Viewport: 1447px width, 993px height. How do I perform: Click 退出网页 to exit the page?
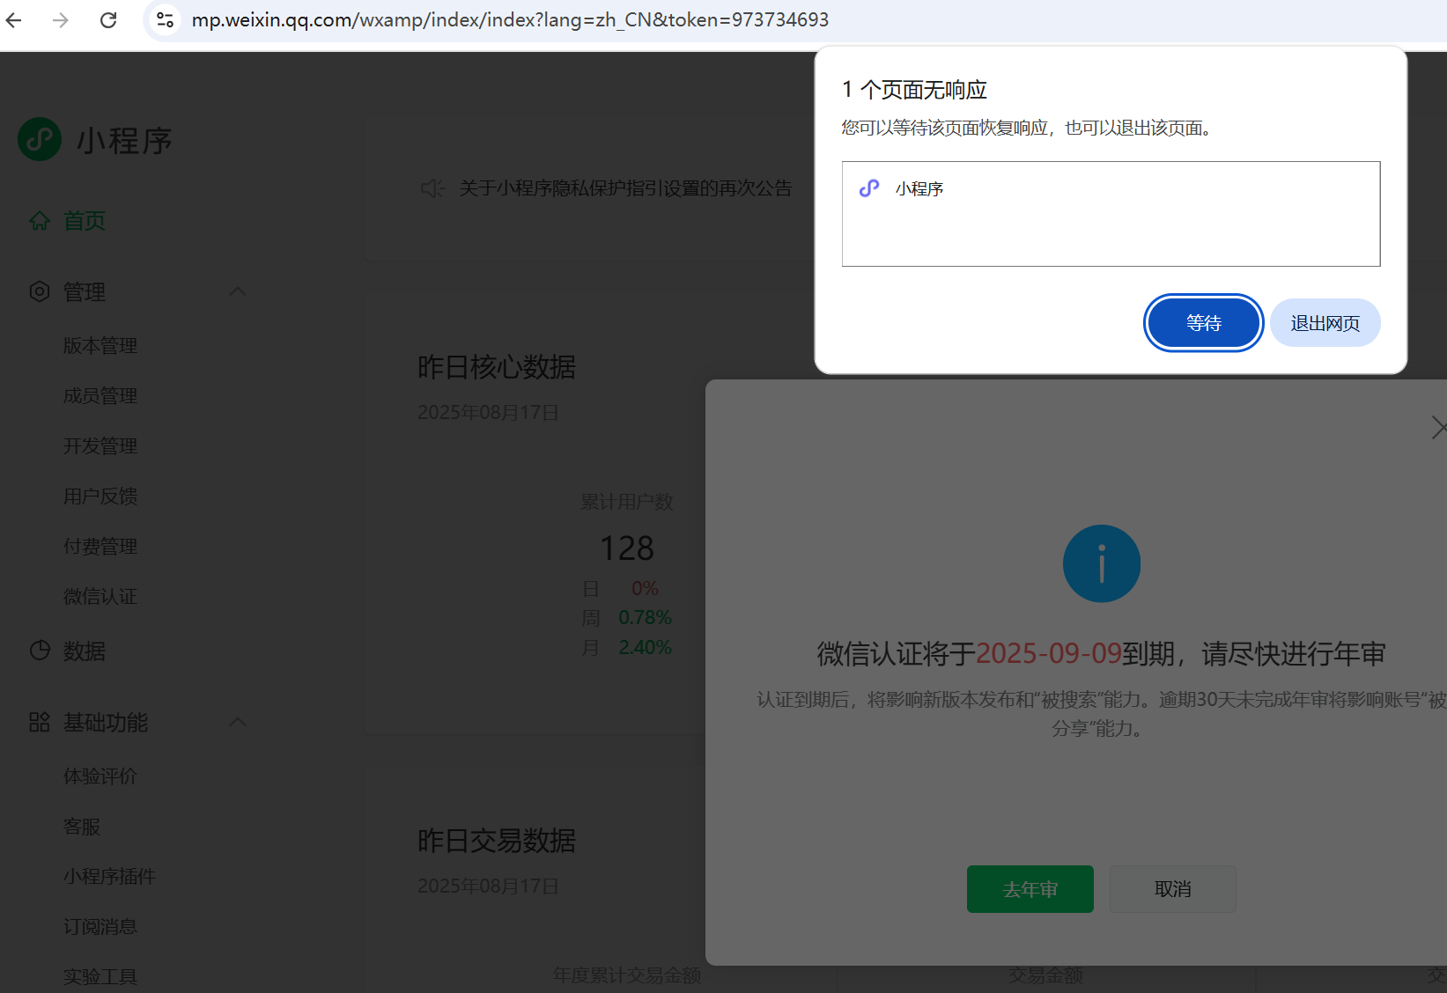point(1325,323)
